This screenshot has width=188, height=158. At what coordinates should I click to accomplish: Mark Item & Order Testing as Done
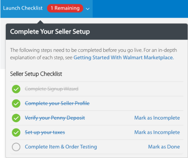click(x=164, y=147)
